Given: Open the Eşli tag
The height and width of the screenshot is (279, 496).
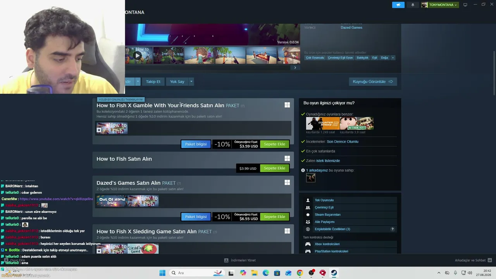Looking at the screenshot, I should 374,58.
